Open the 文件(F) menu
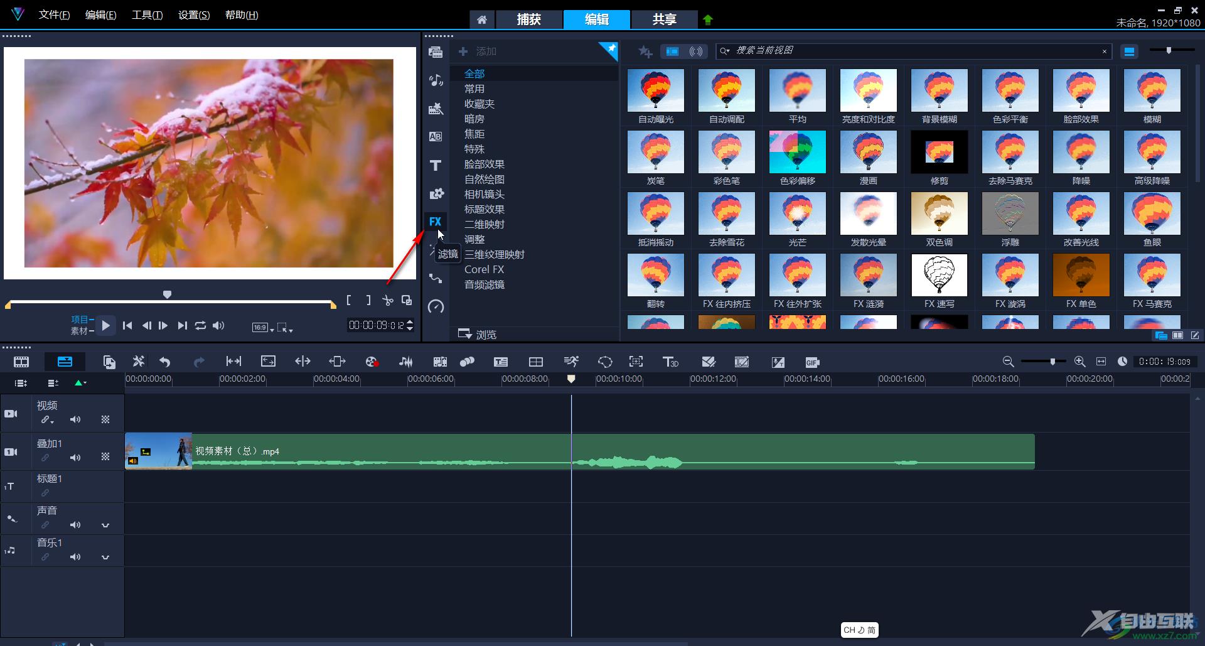The width and height of the screenshot is (1205, 646). (54, 14)
